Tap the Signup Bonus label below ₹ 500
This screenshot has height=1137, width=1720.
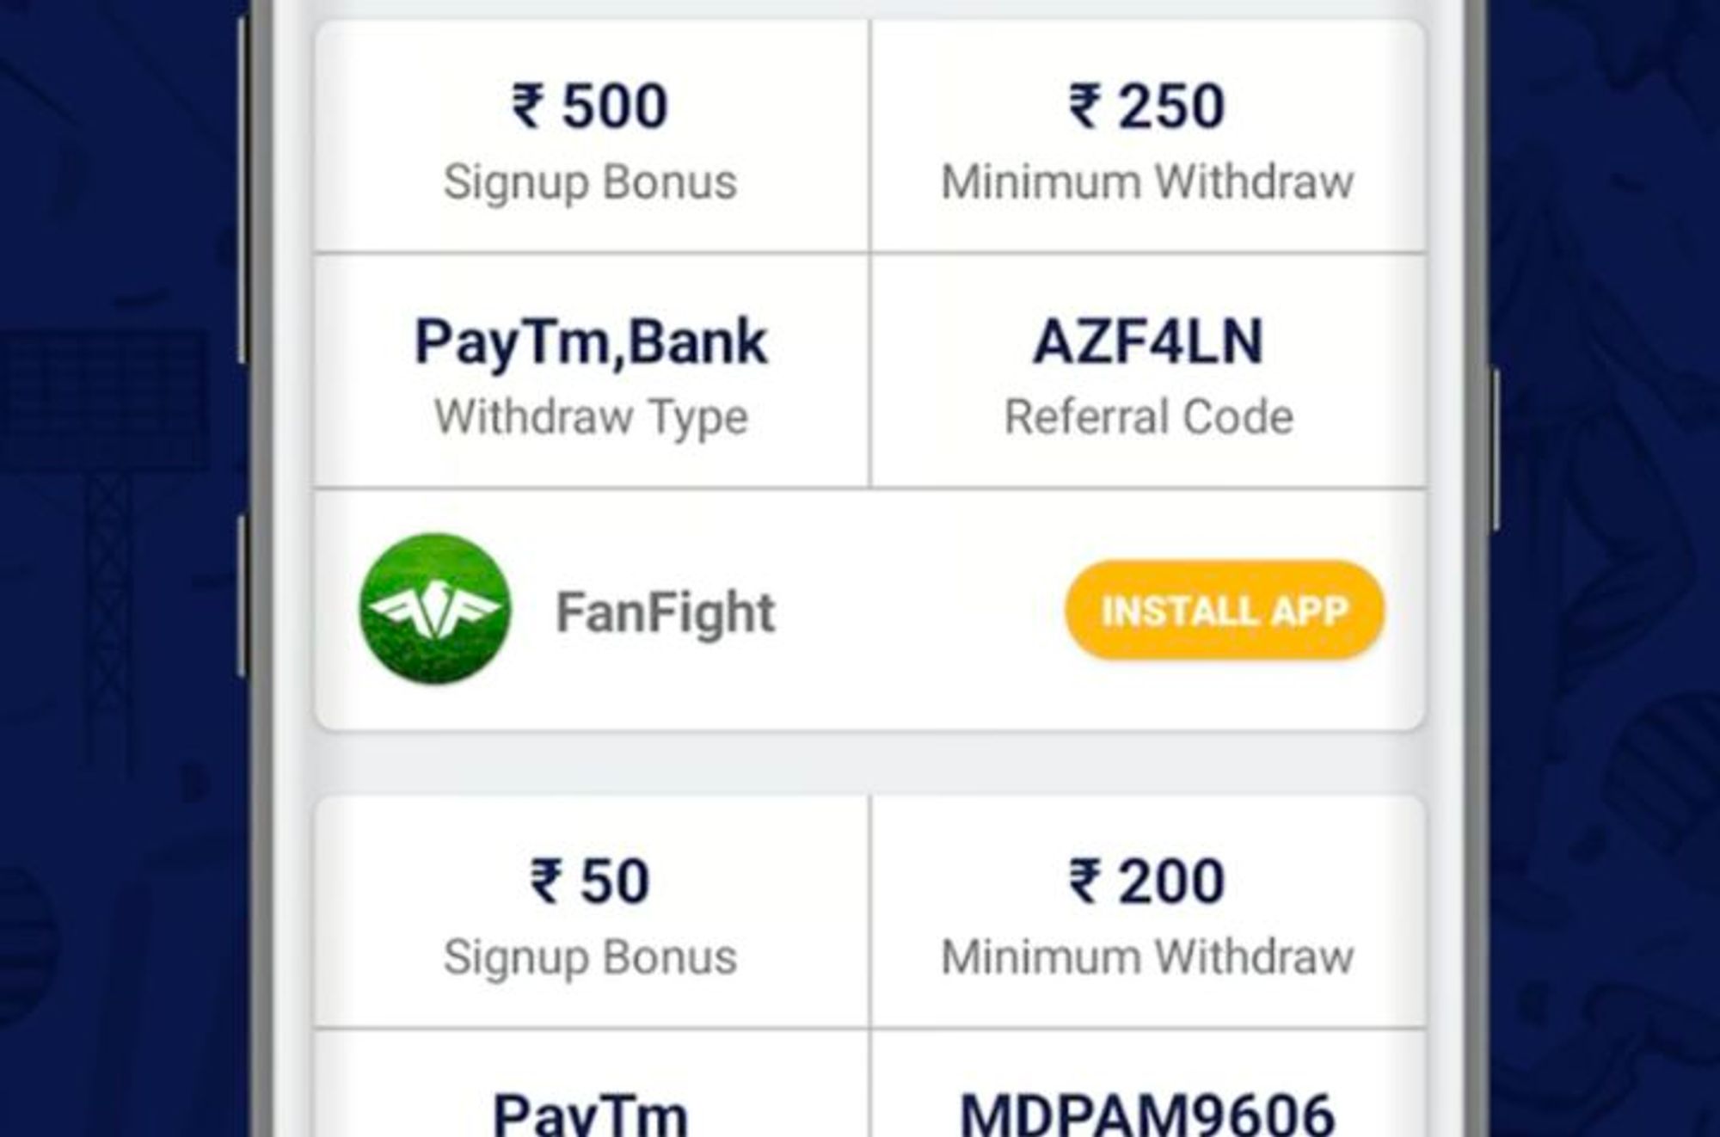(x=591, y=182)
